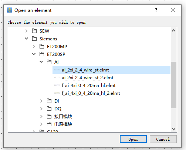
Task: Click the 接口模块 folder icon
Action: (49, 117)
